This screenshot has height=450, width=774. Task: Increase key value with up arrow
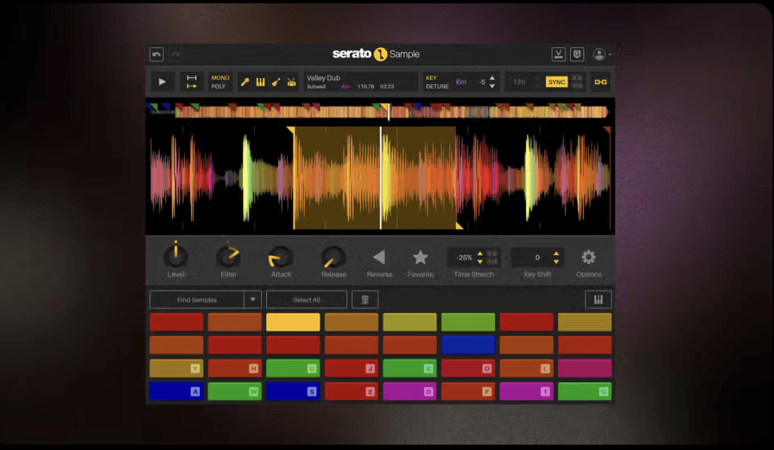tap(492, 78)
